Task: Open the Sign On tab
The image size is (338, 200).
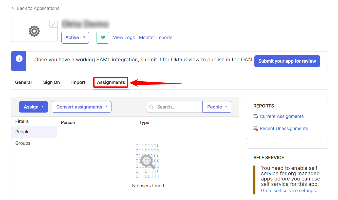Action: pos(51,82)
